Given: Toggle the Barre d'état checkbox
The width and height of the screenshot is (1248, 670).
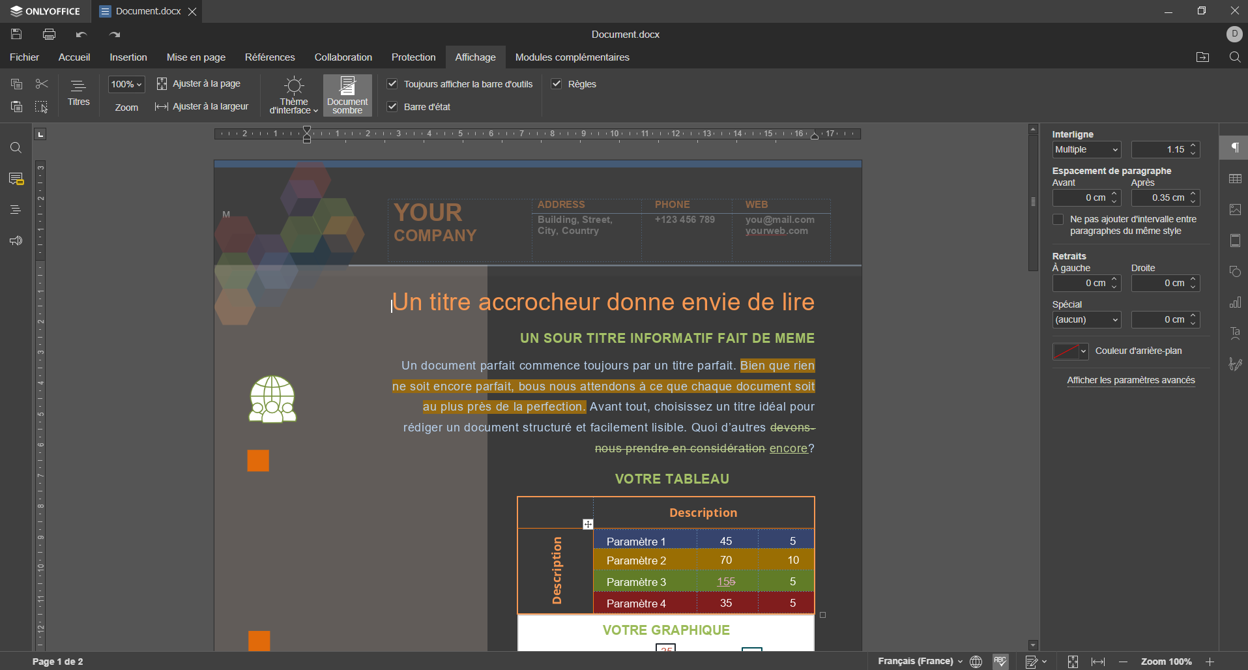Looking at the screenshot, I should coord(392,106).
